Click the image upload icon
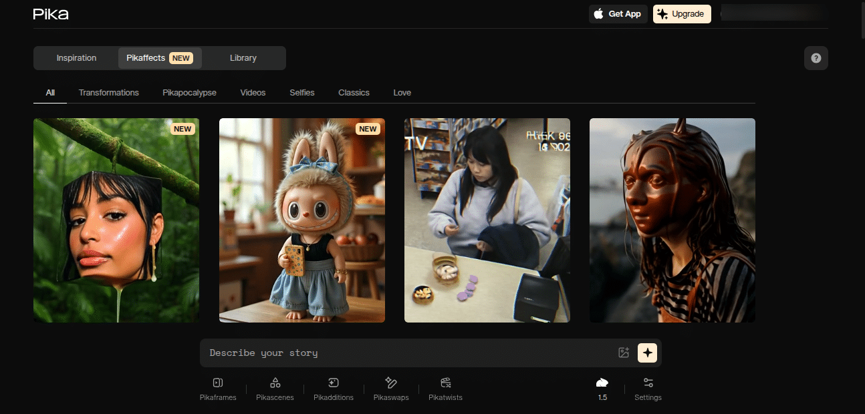This screenshot has width=865, height=414. (624, 353)
